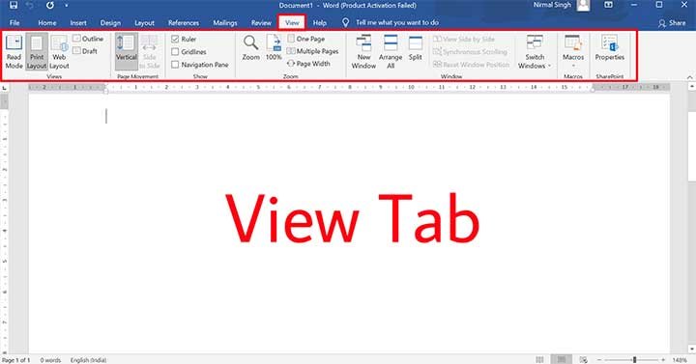This screenshot has width=696, height=364.
Task: Click Reset Window Position
Action: (472, 65)
